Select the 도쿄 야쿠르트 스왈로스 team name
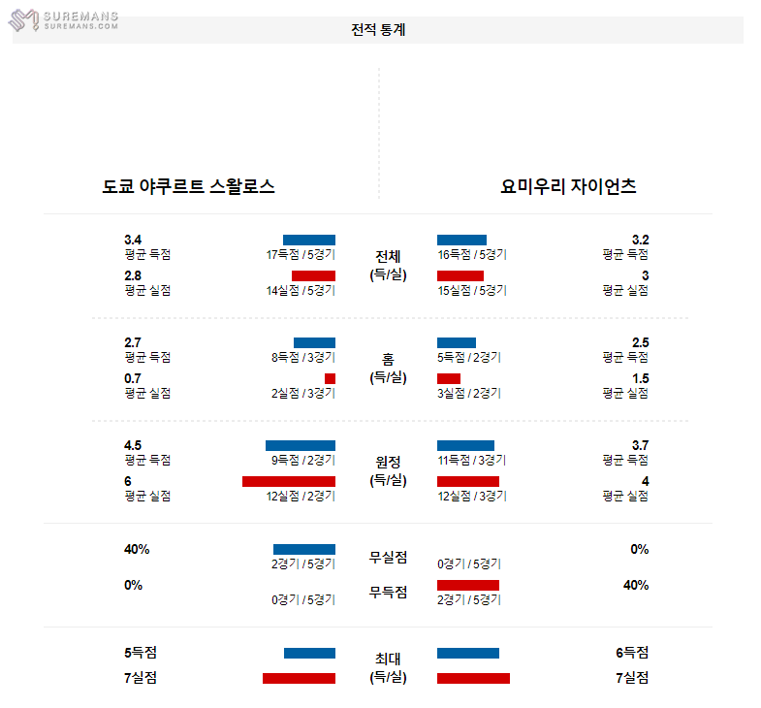Viewport: 761px width, 708px height. (x=189, y=187)
